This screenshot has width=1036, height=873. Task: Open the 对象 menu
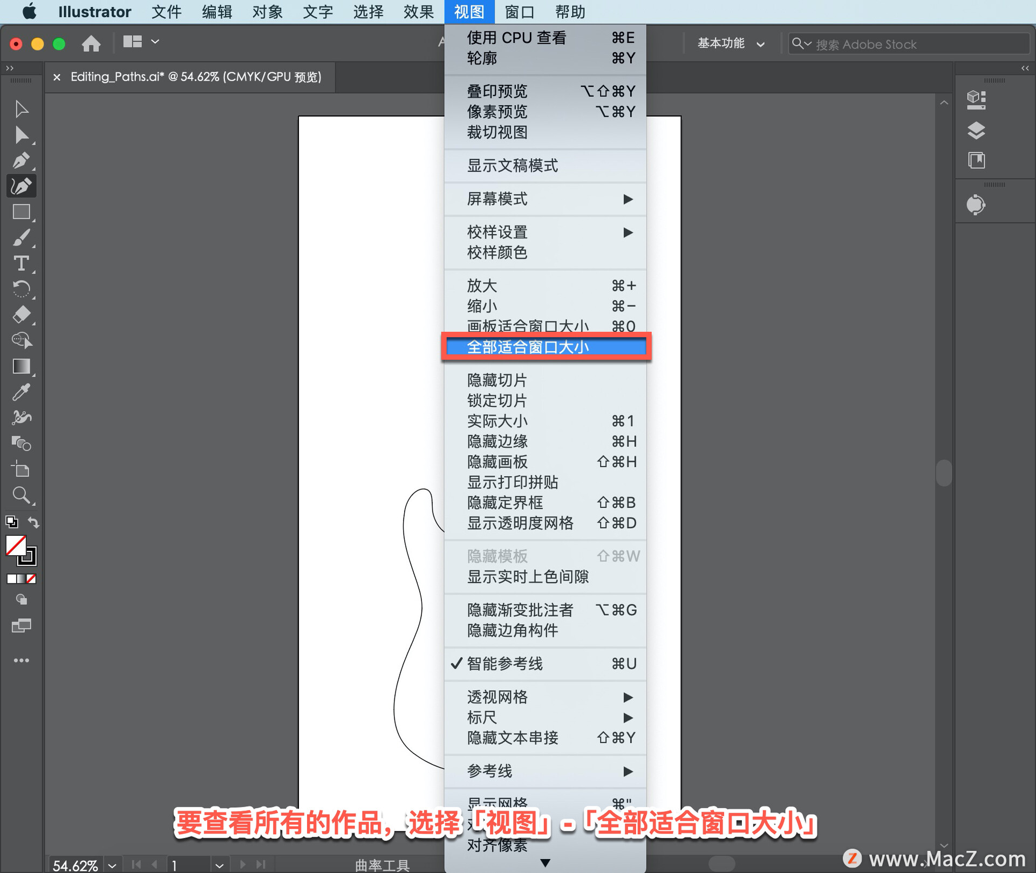click(x=267, y=12)
